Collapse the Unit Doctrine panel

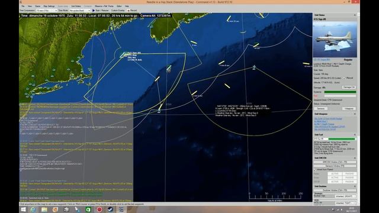[355, 186]
